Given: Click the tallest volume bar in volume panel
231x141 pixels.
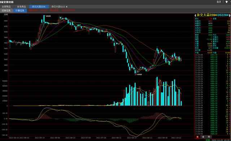Looking at the screenshot, I should click(157, 91).
